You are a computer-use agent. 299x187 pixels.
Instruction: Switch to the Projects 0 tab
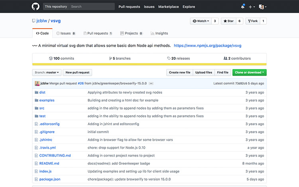point(132,33)
